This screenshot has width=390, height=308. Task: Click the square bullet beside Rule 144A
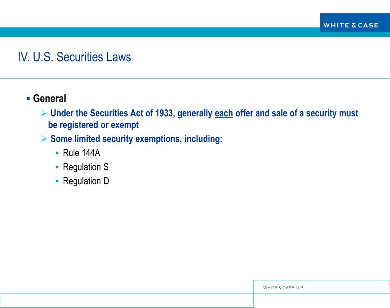coord(57,153)
